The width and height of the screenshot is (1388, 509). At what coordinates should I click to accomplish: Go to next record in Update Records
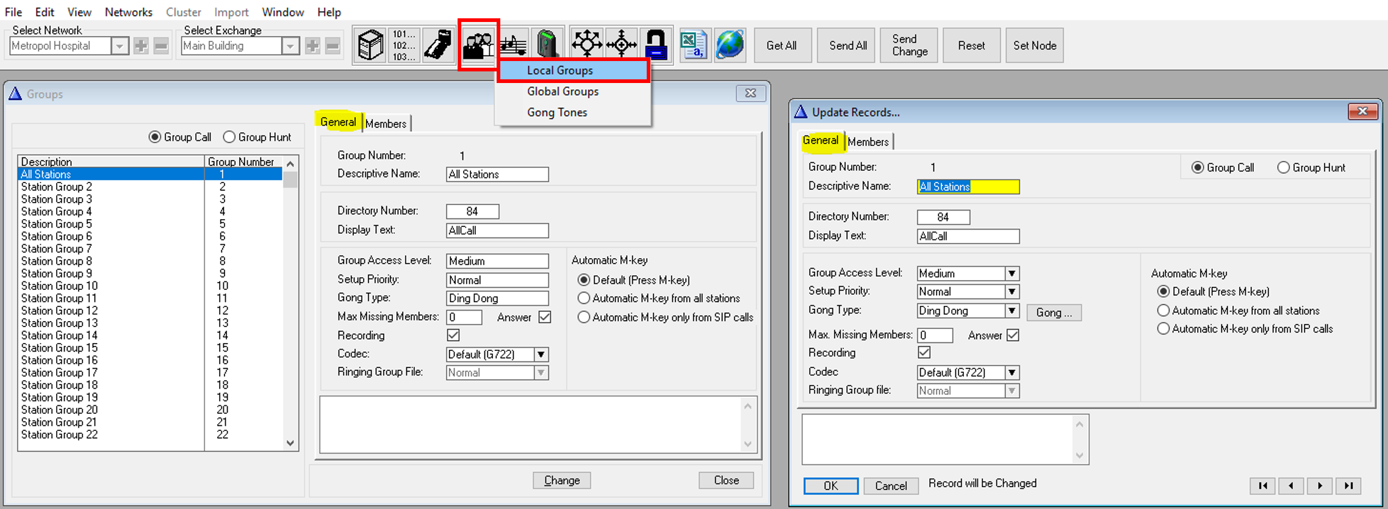1320,486
